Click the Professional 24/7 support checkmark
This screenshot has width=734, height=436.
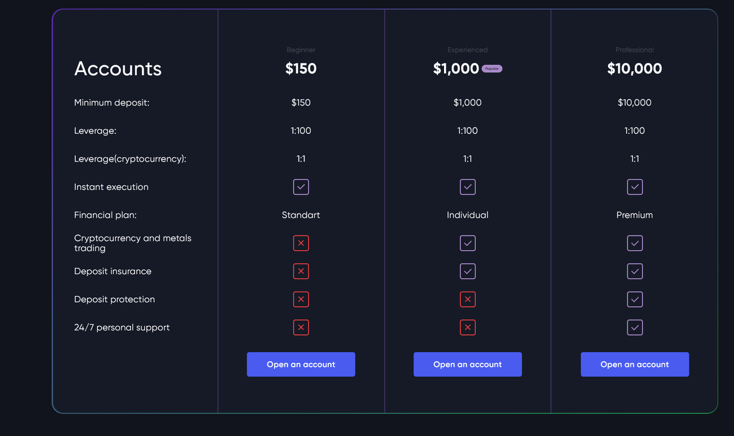pos(635,327)
